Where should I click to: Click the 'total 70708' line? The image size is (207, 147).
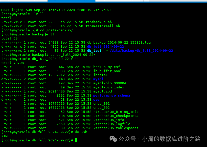point(13,63)
